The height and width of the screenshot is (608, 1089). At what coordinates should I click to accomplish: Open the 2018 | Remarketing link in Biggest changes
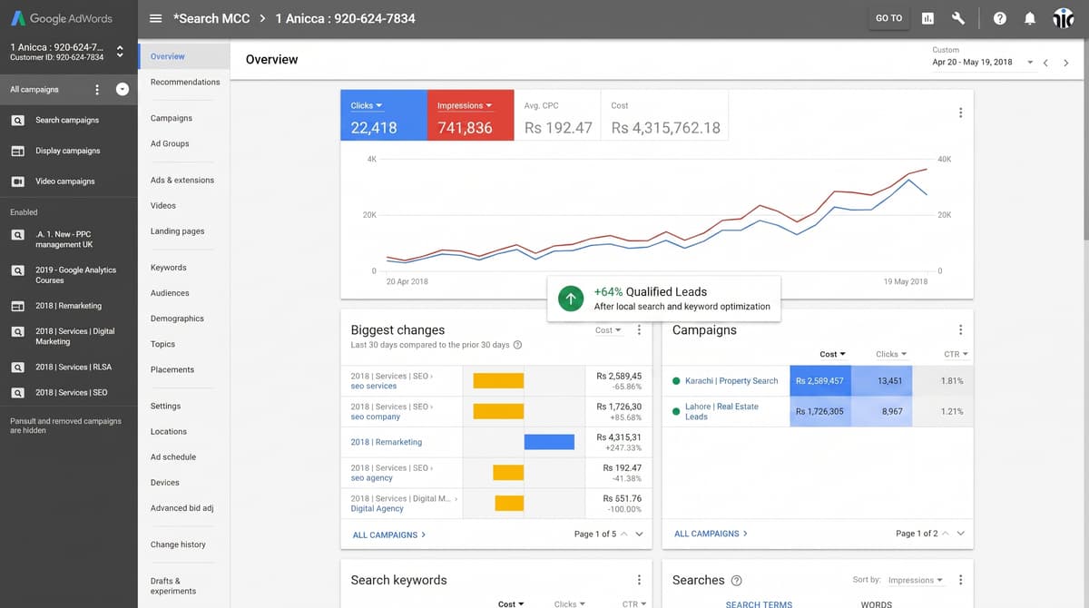click(x=387, y=442)
